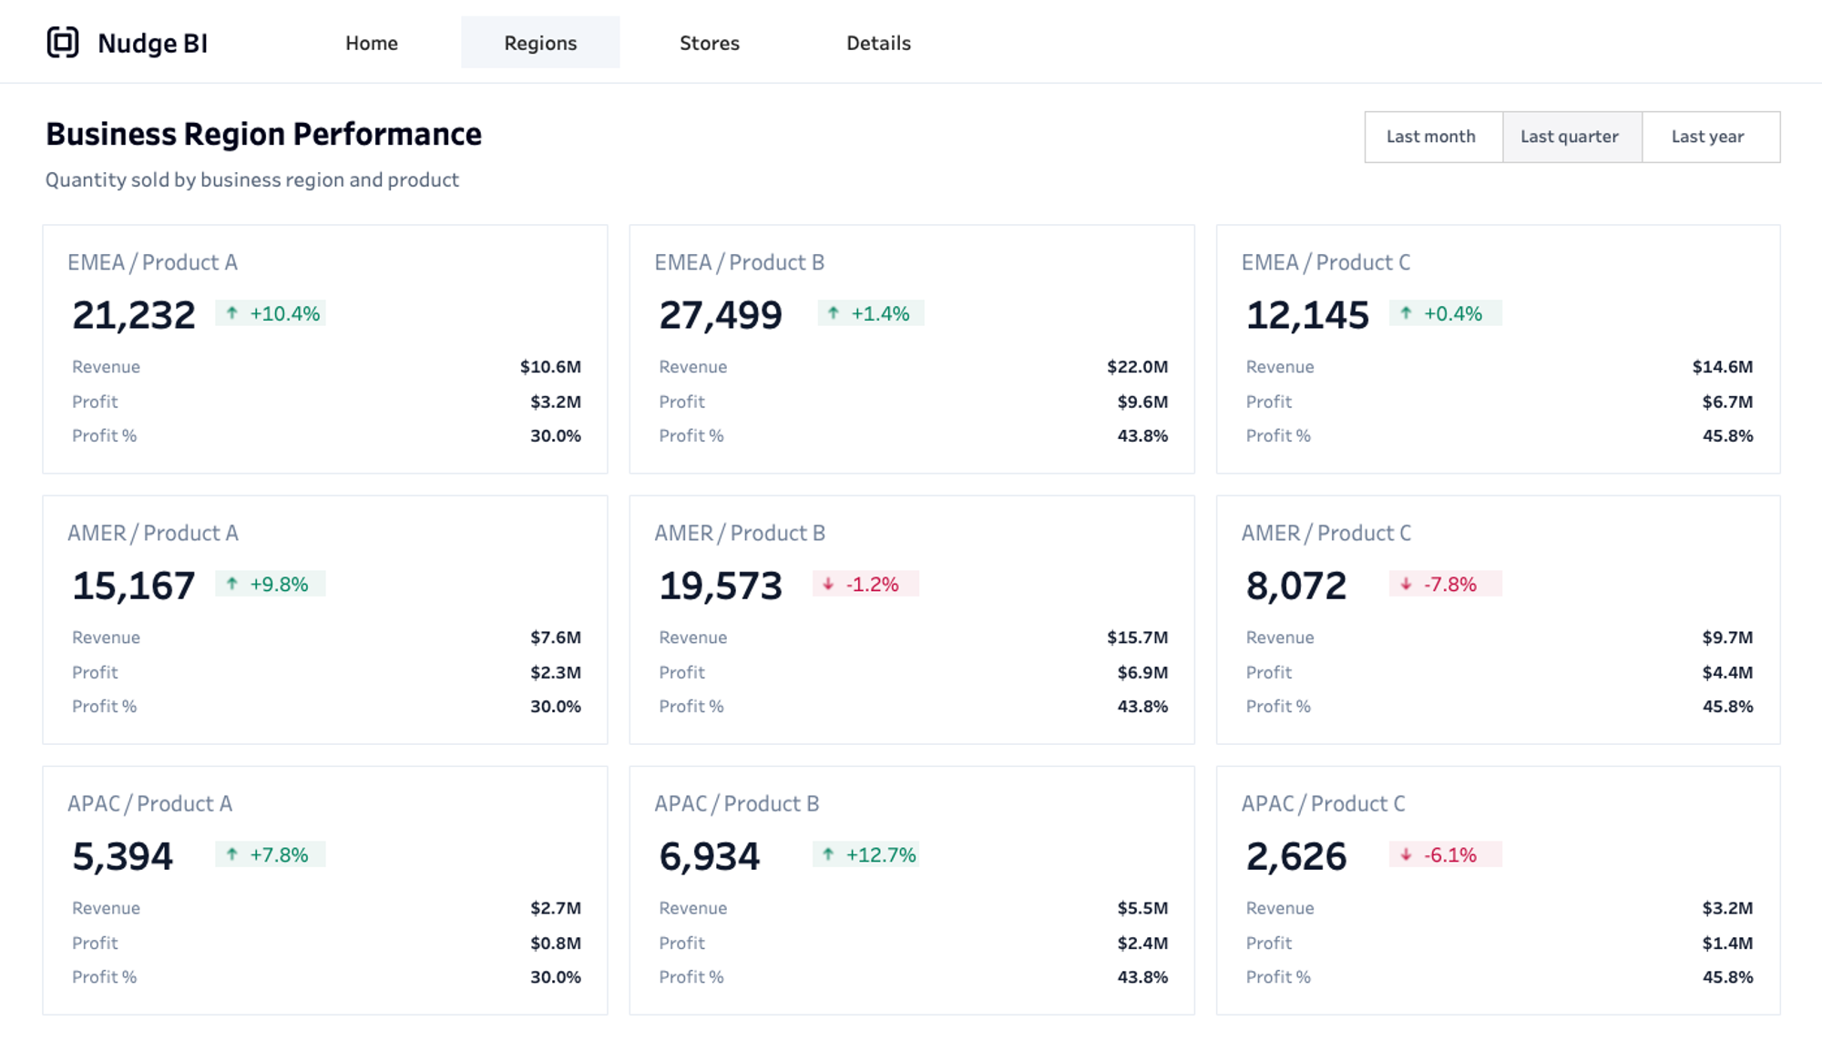Click the Nudge BI logo icon
Viewport: 1822px width, 1041px height.
click(x=63, y=43)
